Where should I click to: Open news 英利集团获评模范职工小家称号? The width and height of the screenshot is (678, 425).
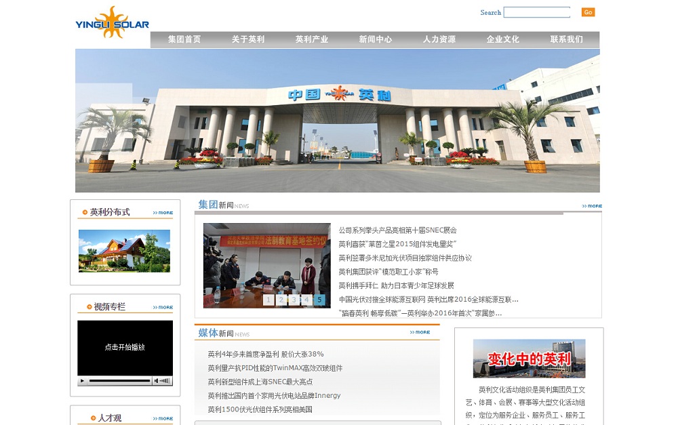[388, 272]
